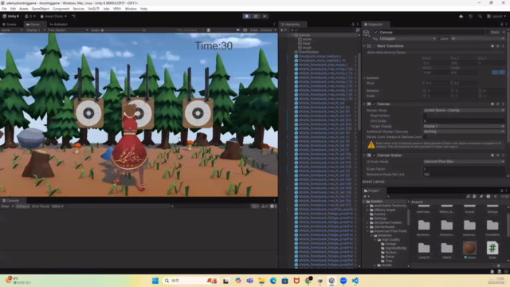Select the result object in Hierarchy
This screenshot has height=287, width=510.
click(307, 48)
